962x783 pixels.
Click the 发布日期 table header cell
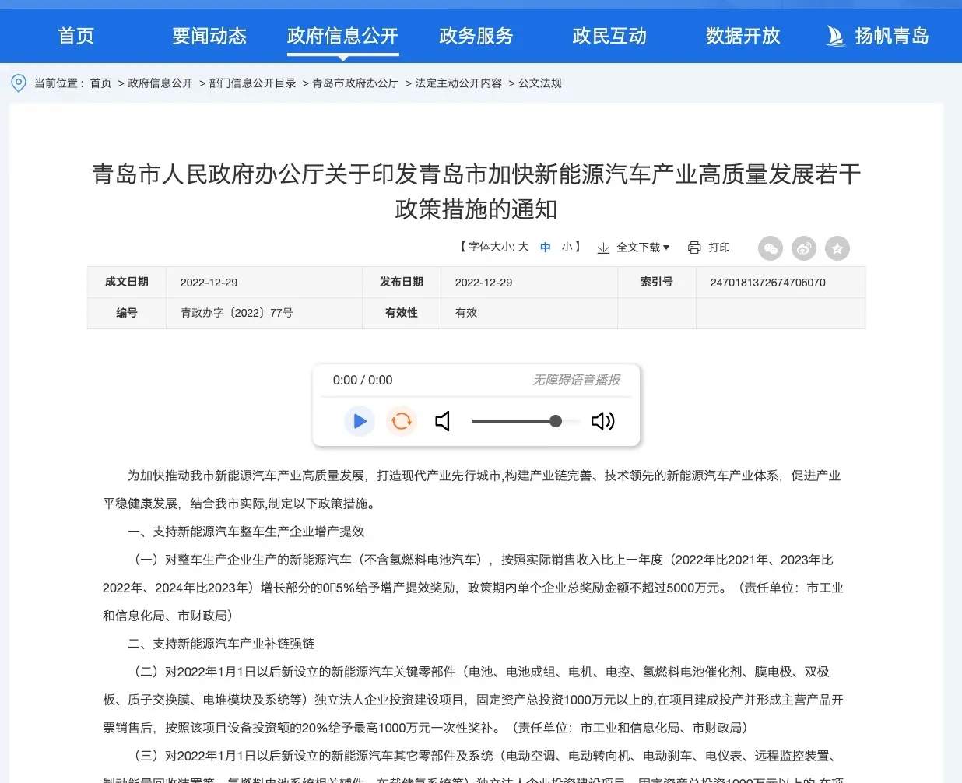tap(402, 282)
